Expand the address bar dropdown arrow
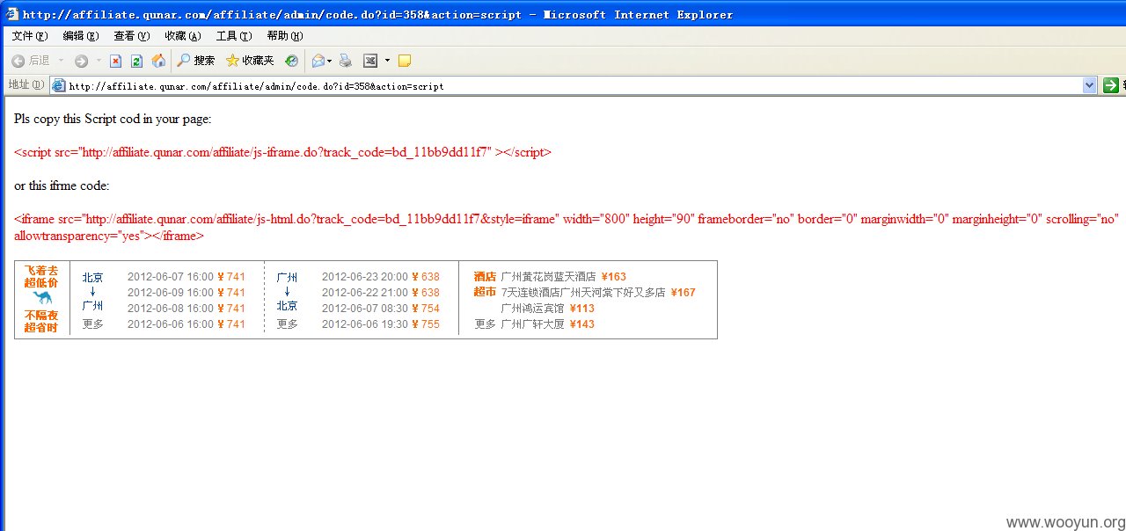This screenshot has width=1126, height=531. (1090, 85)
